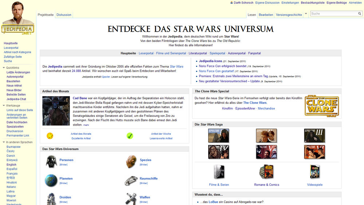The image size is (364, 205).
Task: Open the Spieleportal link
Action: click(x=217, y=53)
